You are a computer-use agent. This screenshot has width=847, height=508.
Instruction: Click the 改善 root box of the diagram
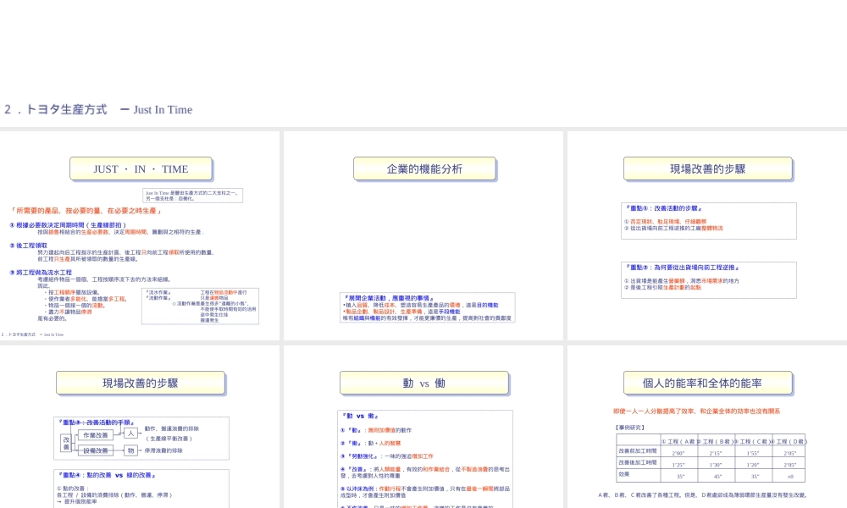[x=66, y=443]
